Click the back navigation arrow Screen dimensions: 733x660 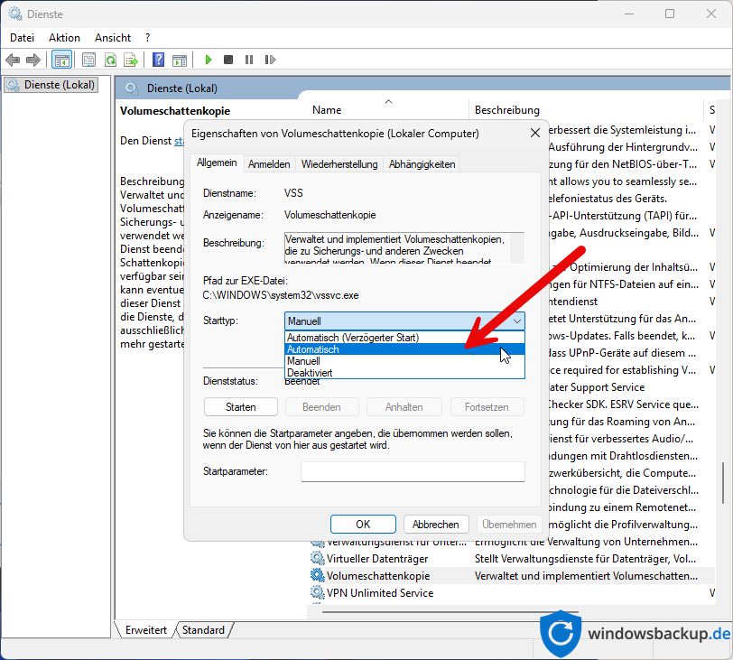point(12,60)
